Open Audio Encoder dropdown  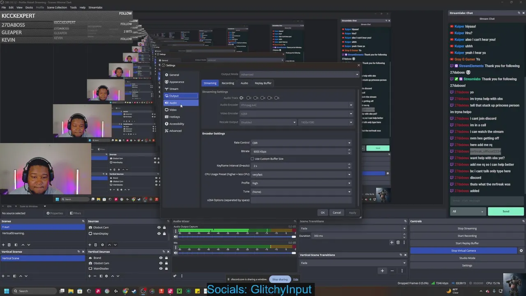[x=296, y=105]
